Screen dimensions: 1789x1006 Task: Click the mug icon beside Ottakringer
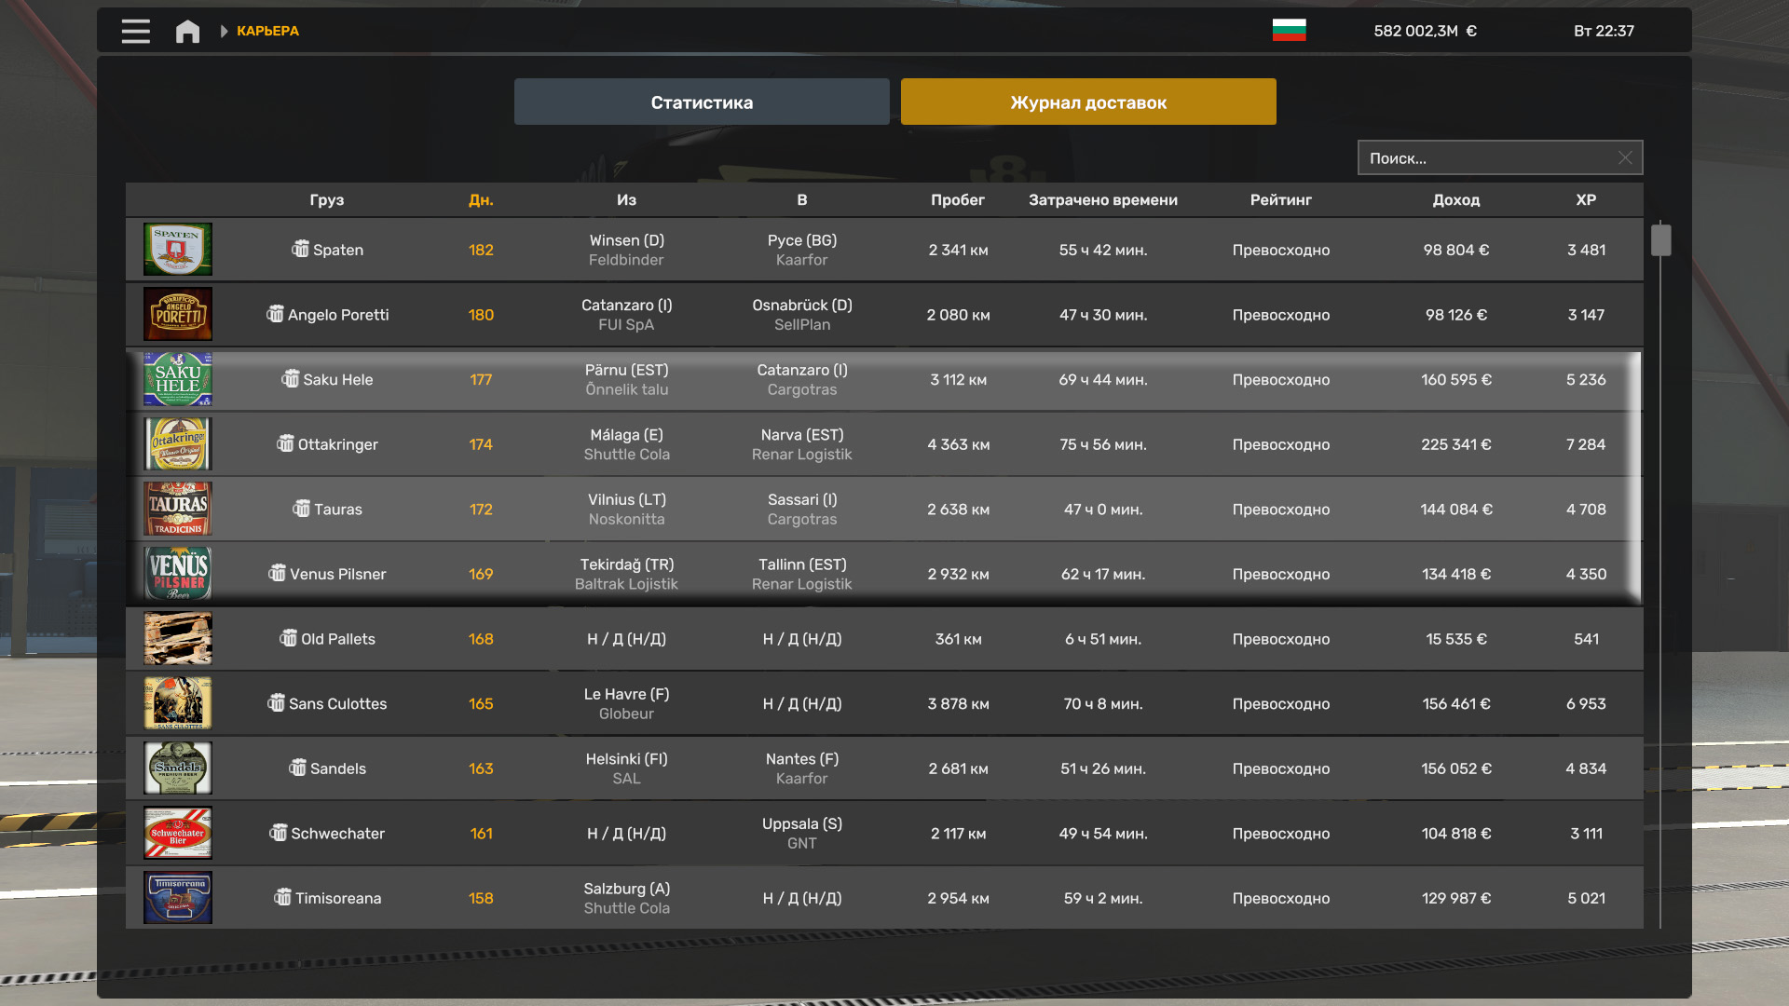(285, 443)
